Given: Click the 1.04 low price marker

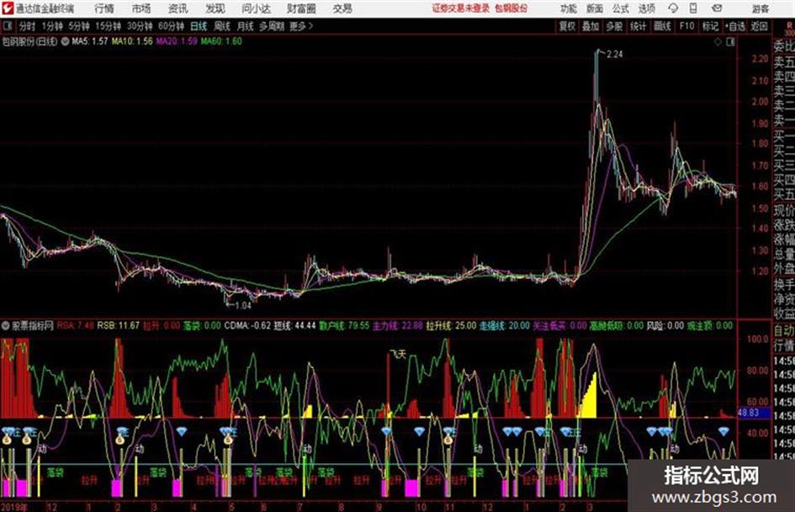Looking at the screenshot, I should (243, 305).
